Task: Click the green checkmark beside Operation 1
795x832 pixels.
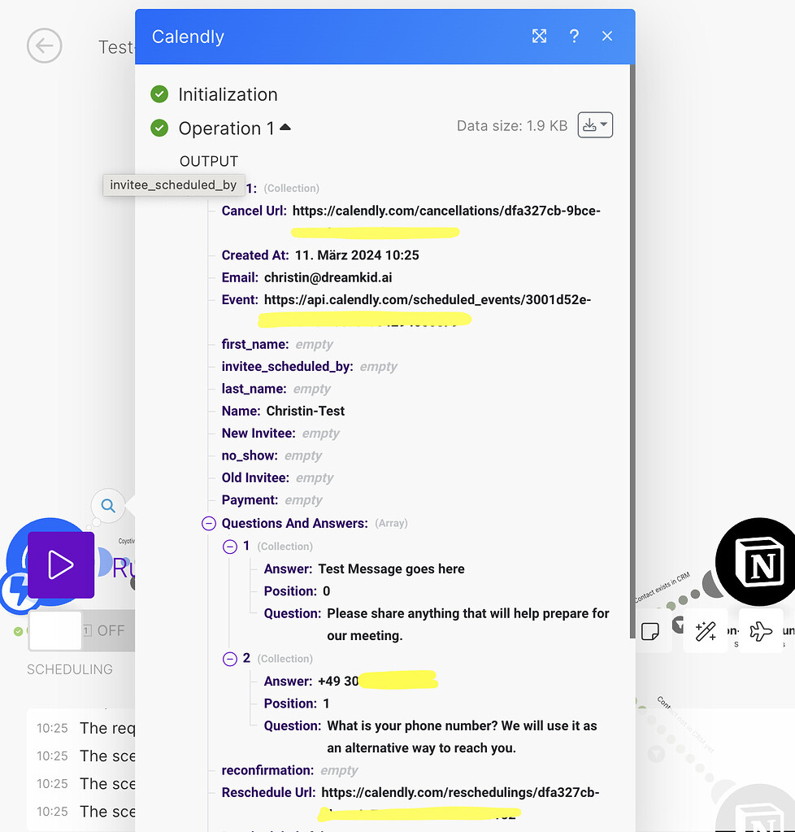Action: point(159,128)
